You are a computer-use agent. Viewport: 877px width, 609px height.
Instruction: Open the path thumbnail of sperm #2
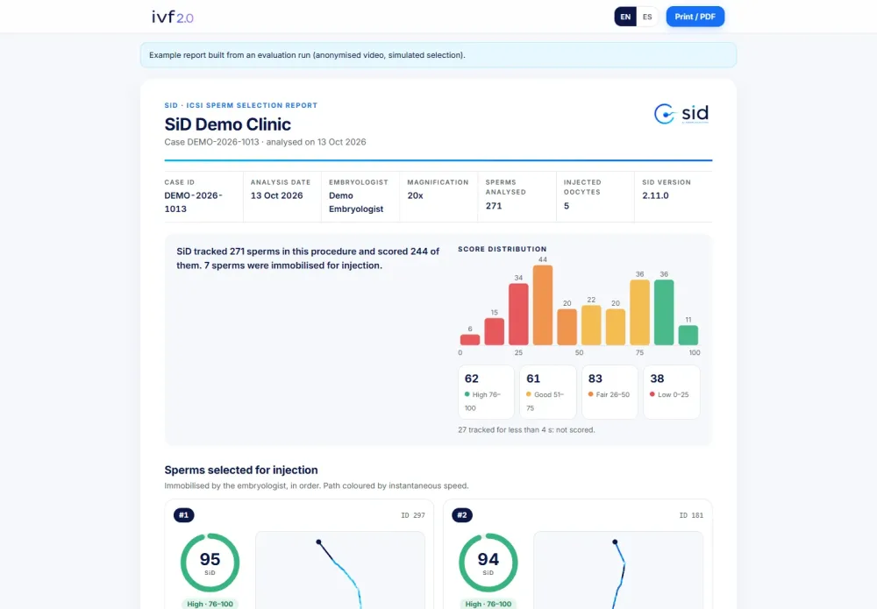coord(618,570)
